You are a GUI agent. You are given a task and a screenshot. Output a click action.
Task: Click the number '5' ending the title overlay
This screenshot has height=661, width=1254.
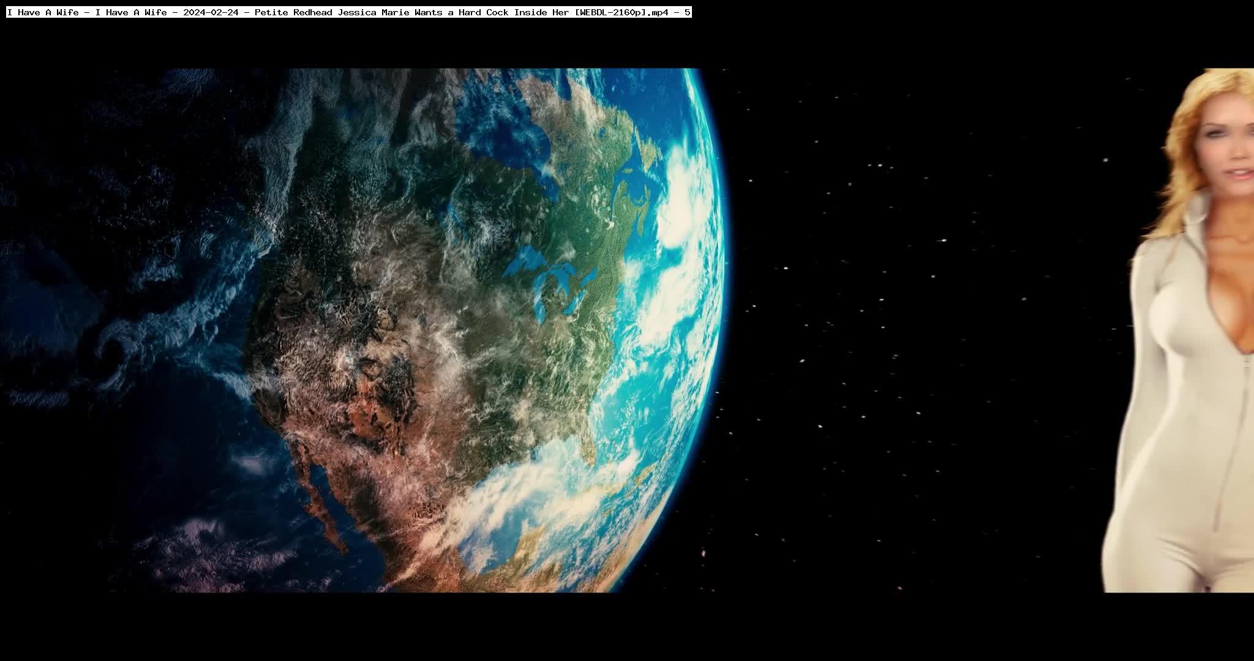tap(688, 12)
